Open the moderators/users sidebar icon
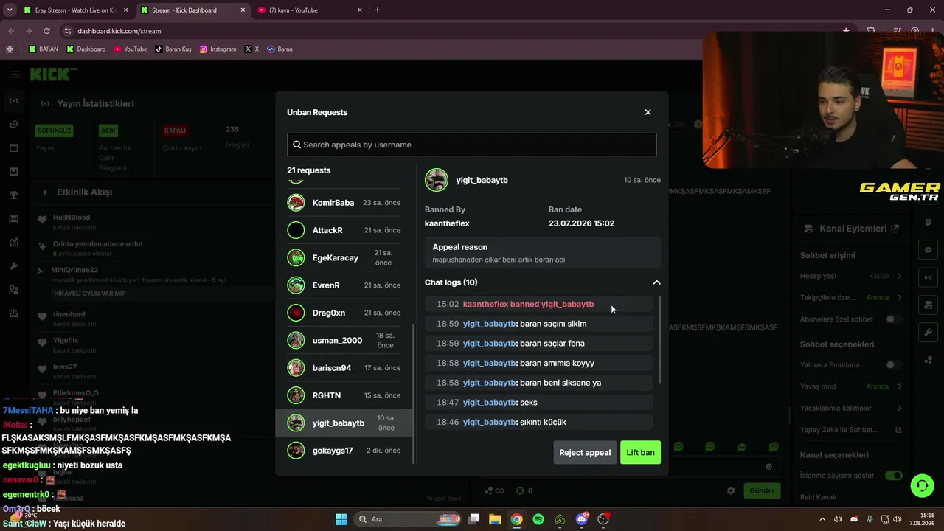 click(x=13, y=290)
